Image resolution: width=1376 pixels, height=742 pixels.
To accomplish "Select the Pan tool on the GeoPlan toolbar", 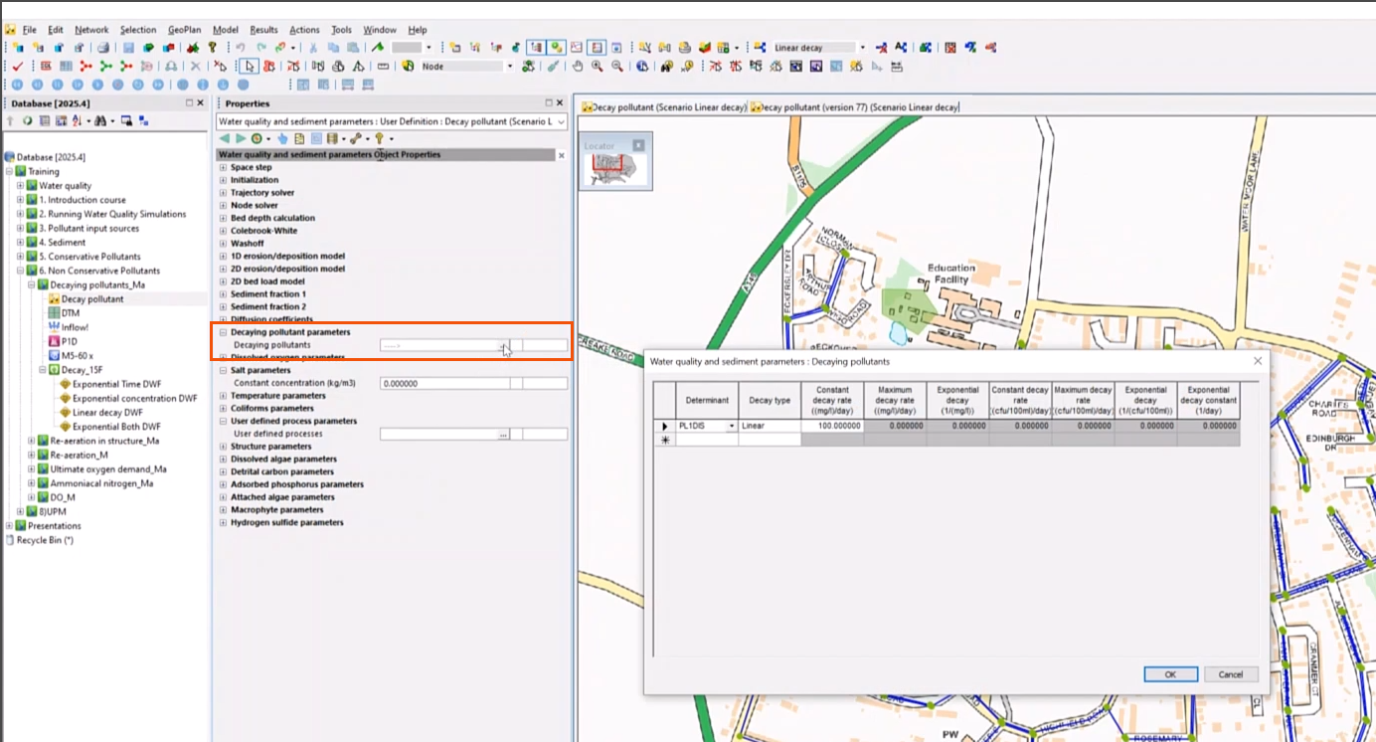I will pos(578,66).
